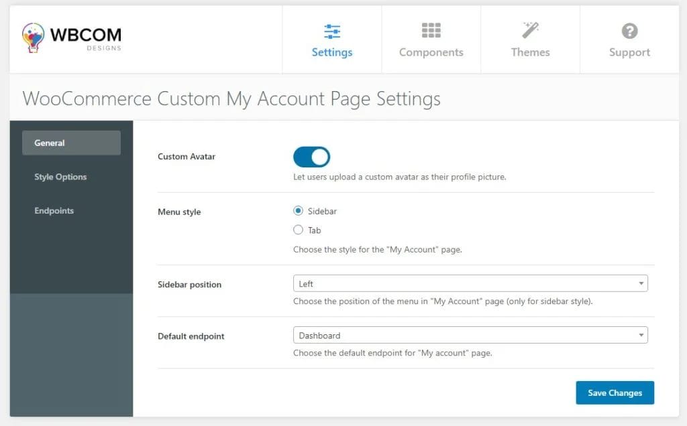Click the Custom Avatar switch control

[x=311, y=156]
